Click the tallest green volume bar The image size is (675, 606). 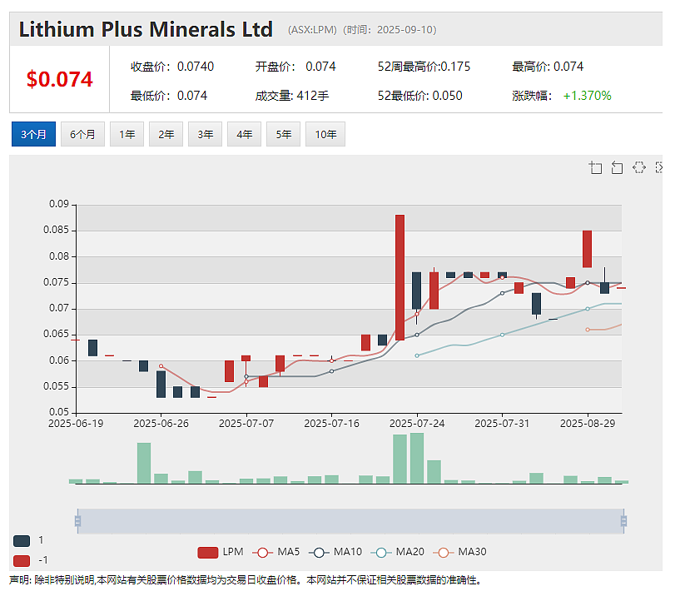pyautogui.click(x=417, y=458)
